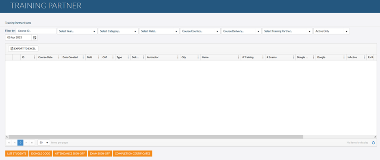The image size is (380, 160).
Task: Open the Active Only dropdown
Action: [x=332, y=31]
